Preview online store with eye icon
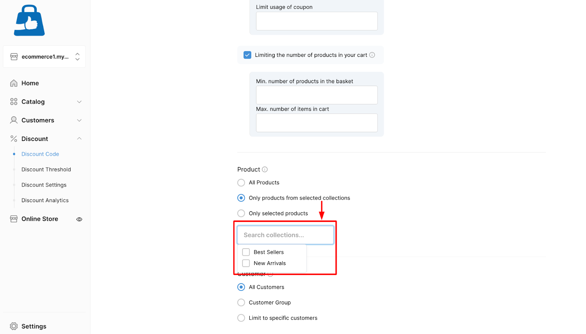 tap(79, 219)
